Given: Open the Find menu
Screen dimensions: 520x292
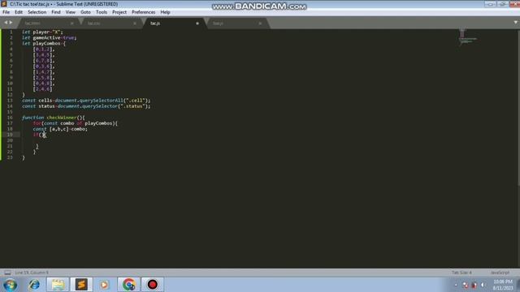Looking at the screenshot, I should point(56,12).
